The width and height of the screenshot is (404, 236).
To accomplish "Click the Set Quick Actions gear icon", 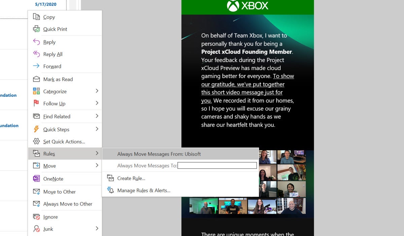I will [x=36, y=142].
